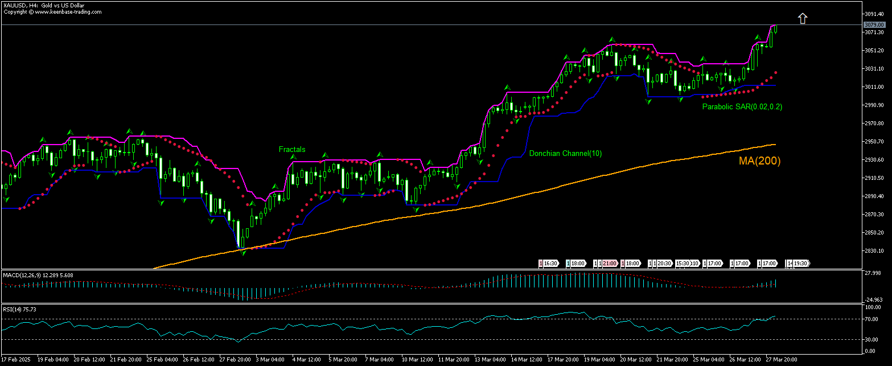Select the pink 21:00 news event marker
Screen dimensions: 892x366
pyautogui.click(x=609, y=264)
